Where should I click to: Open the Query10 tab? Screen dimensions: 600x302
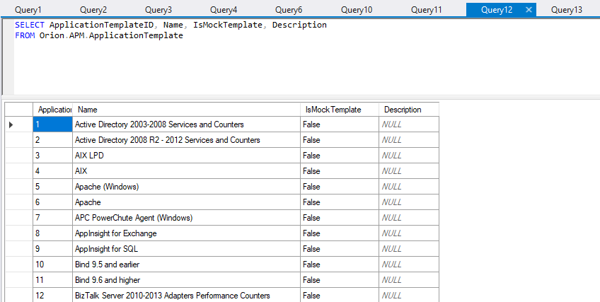tap(357, 10)
